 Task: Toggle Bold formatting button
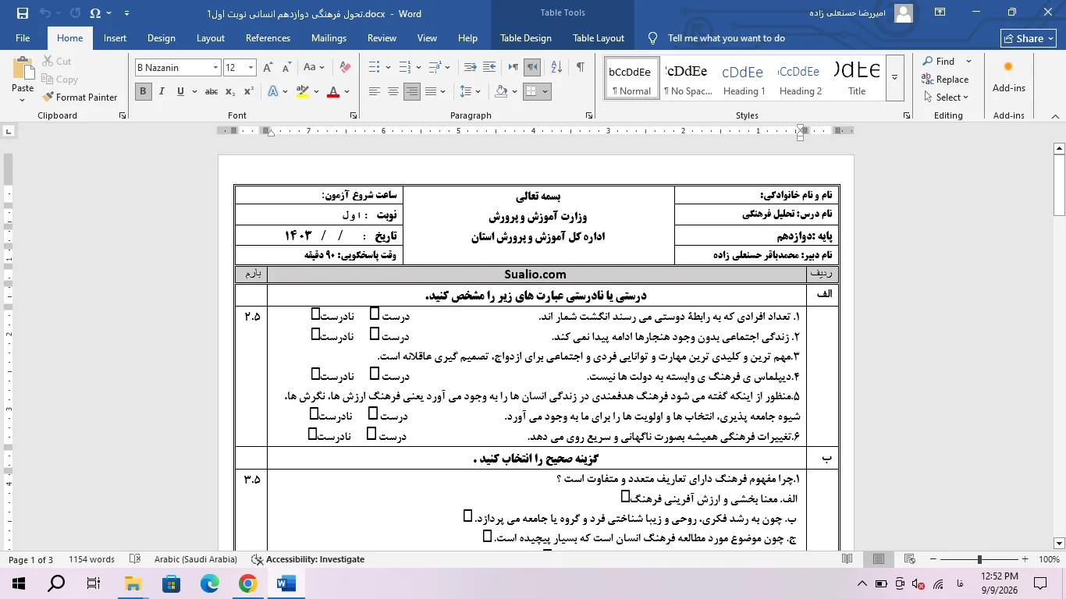144,91
